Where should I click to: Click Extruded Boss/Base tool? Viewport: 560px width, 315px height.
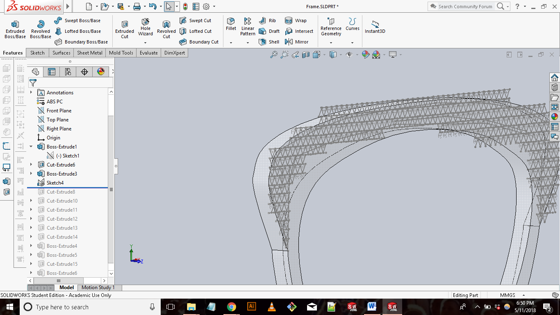click(x=15, y=30)
